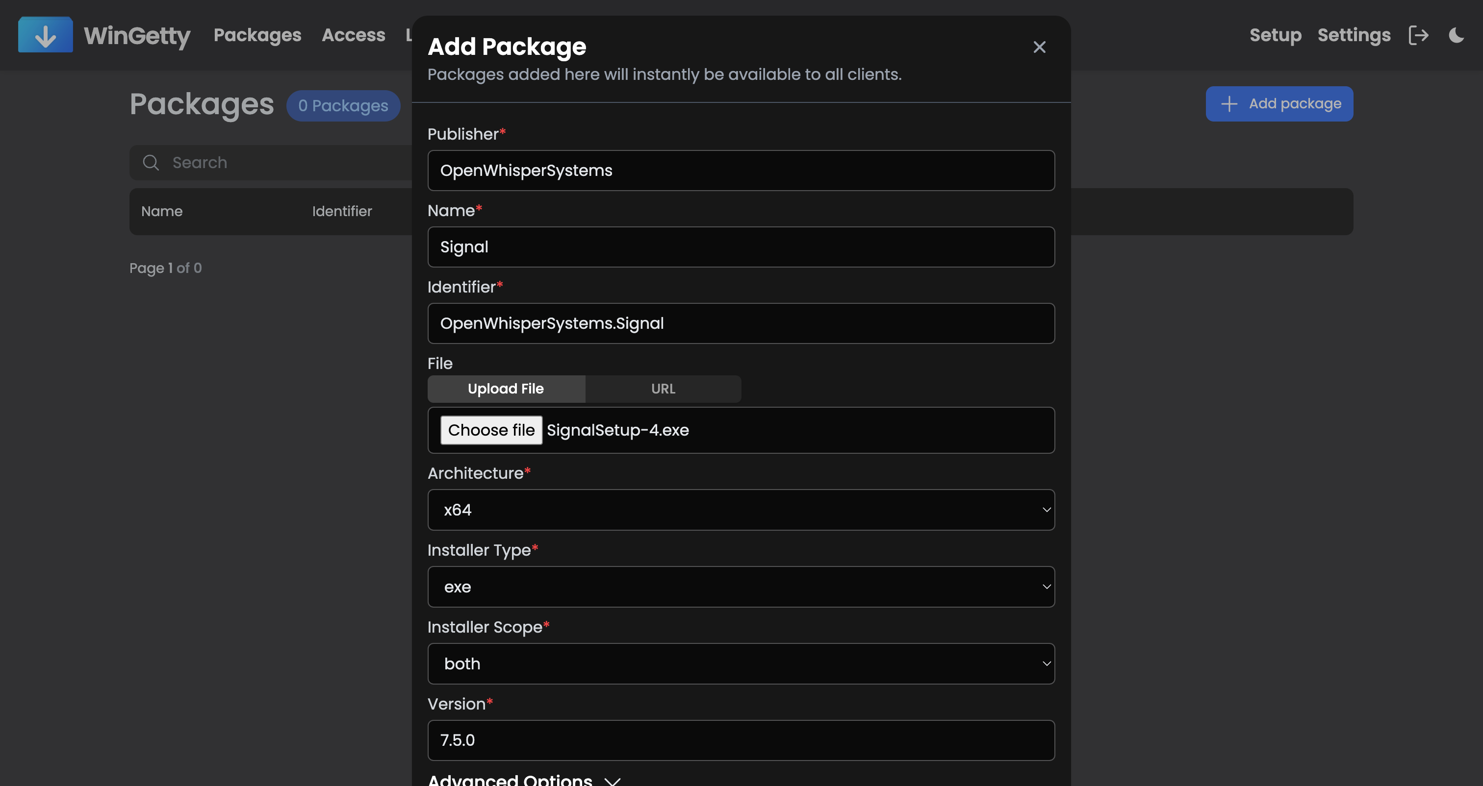Click the WinGetty brand title

point(137,36)
